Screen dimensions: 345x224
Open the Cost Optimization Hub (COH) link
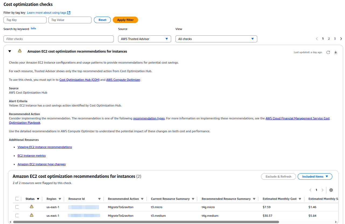[x=79, y=80]
